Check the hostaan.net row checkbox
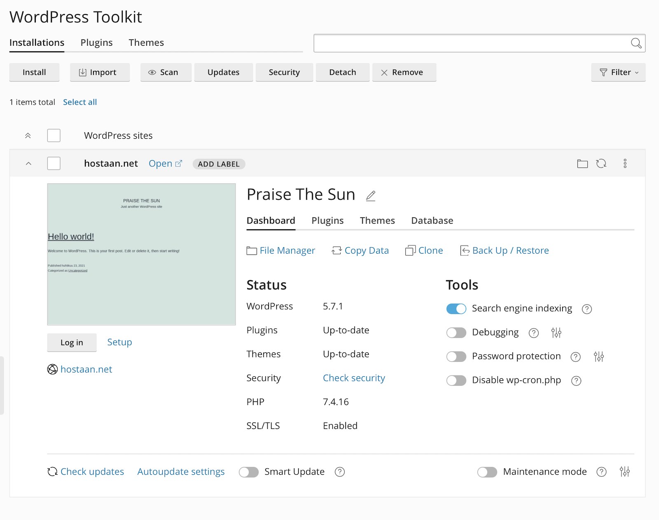 pyautogui.click(x=54, y=163)
